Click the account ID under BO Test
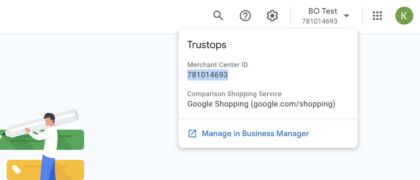 [320, 21]
